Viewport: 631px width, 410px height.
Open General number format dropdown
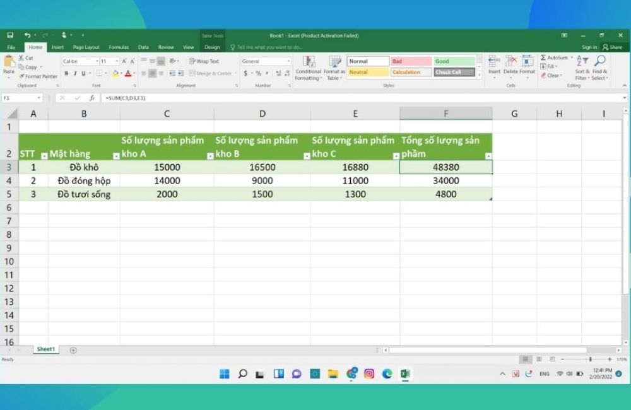(288, 61)
